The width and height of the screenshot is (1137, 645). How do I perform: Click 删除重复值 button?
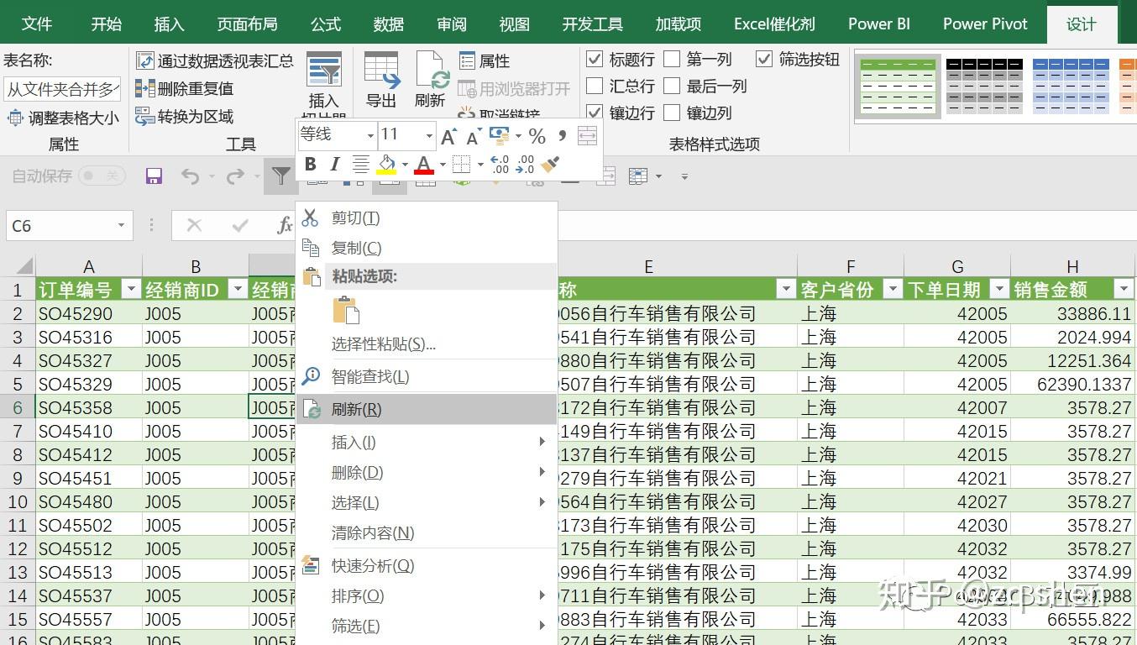tap(185, 88)
